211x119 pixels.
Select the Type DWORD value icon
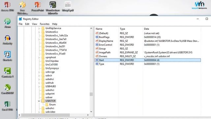(97, 64)
